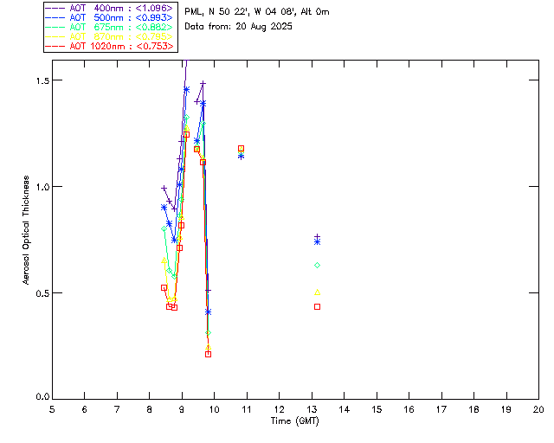Screen dimensions: 554x443
Task: Click the x-axis tick label 13
Action: tap(312, 409)
